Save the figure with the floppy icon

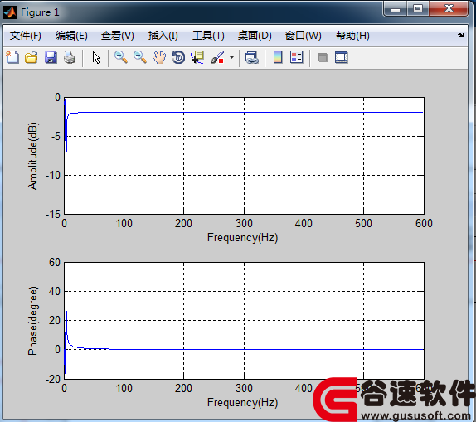coord(51,57)
